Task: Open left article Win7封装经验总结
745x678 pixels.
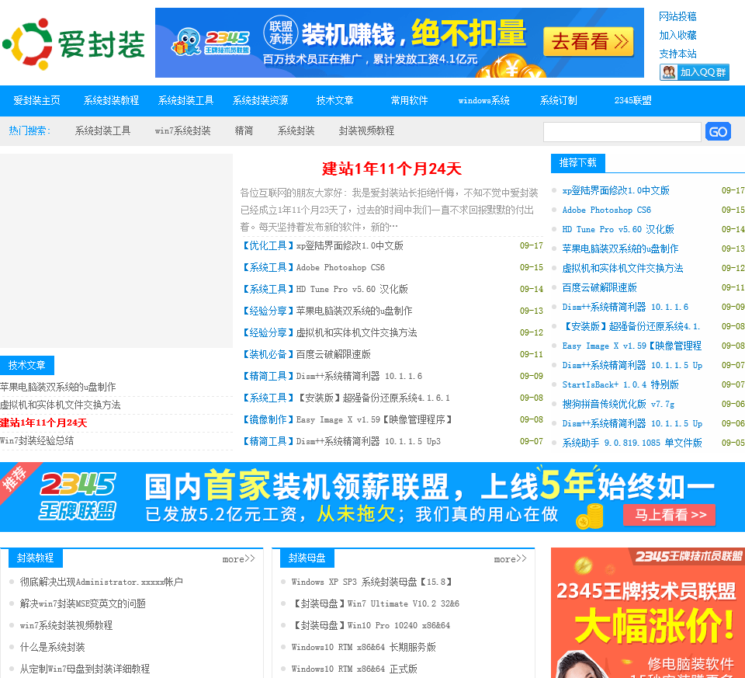Action: click(37, 441)
